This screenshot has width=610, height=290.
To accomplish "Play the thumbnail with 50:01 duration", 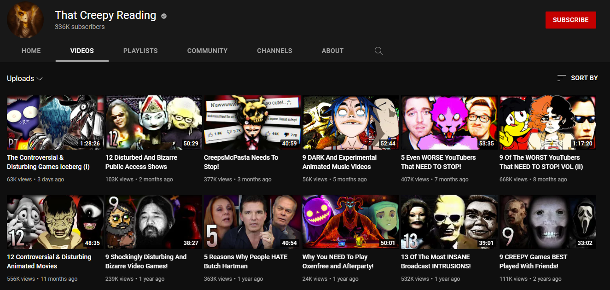I will point(351,222).
